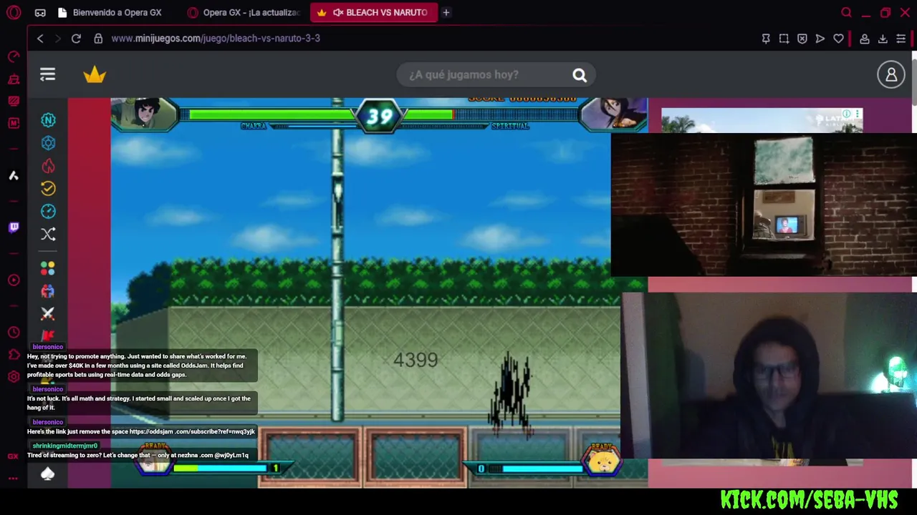Image resolution: width=917 pixels, height=515 pixels.
Task: Open a new tab with plus button
Action: pos(446,12)
